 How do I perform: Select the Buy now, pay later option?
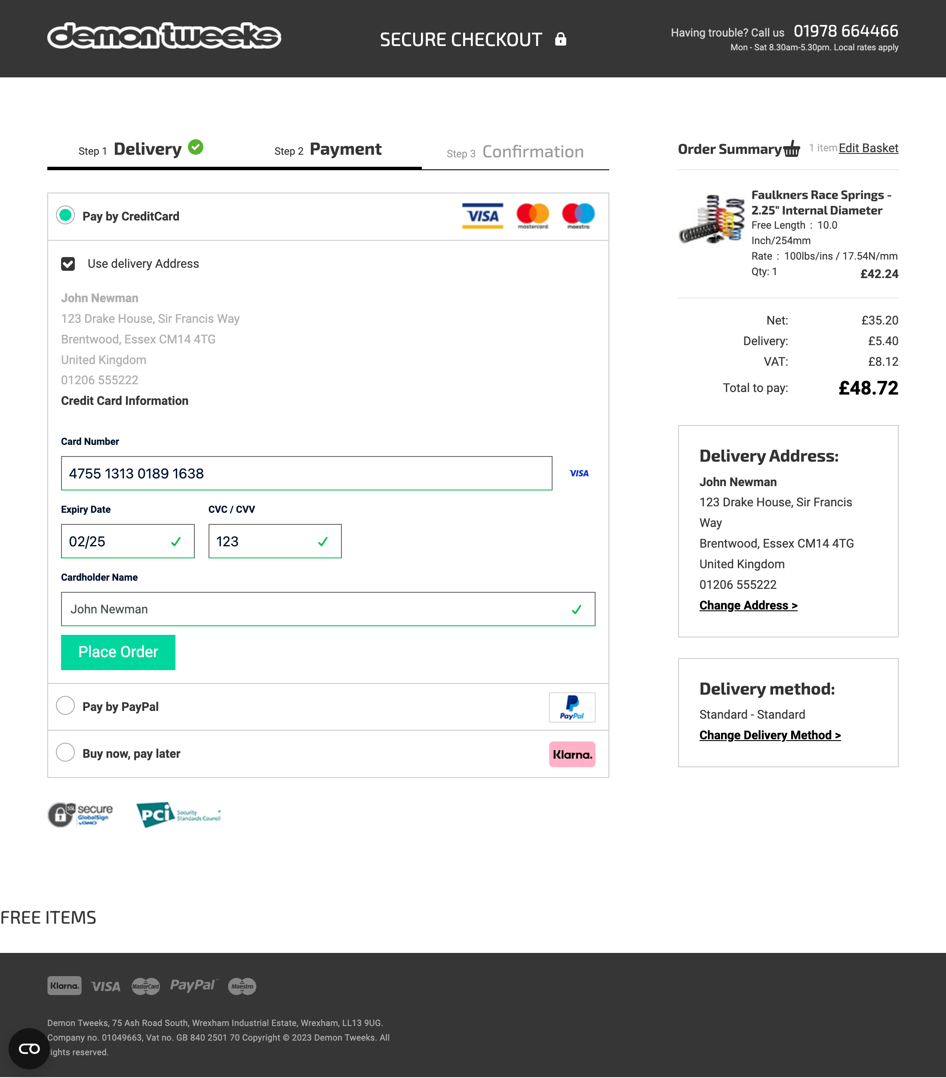[x=65, y=753]
